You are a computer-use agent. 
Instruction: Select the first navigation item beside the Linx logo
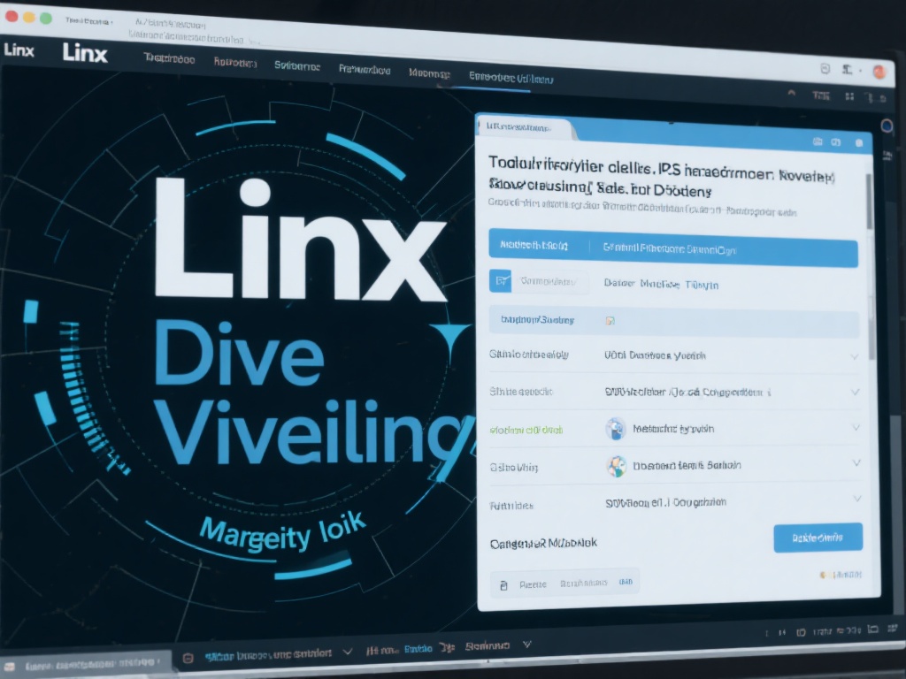point(169,59)
